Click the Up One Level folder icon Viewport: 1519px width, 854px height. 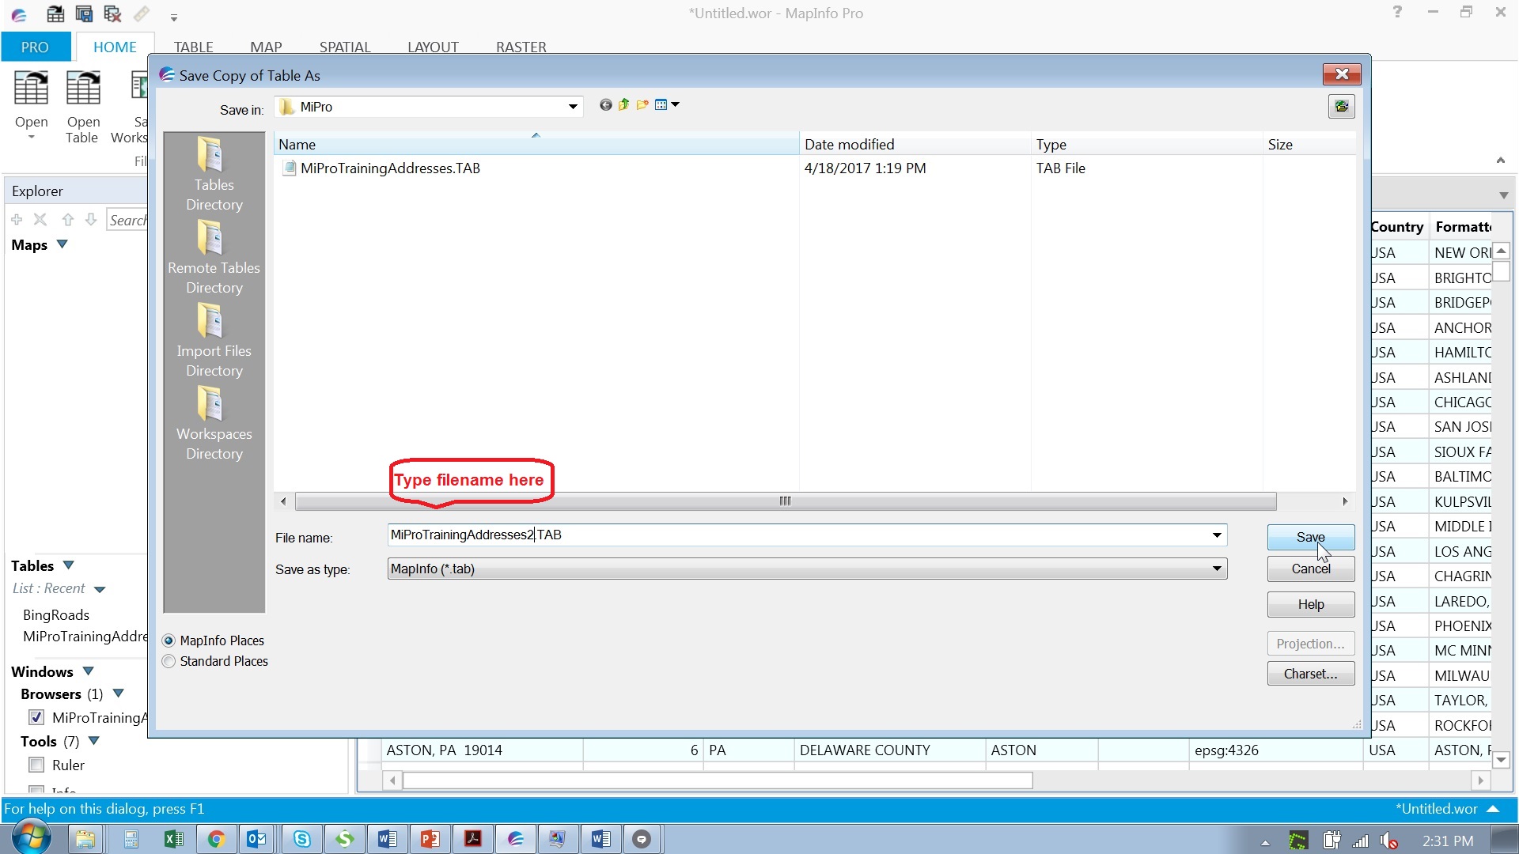pyautogui.click(x=624, y=104)
